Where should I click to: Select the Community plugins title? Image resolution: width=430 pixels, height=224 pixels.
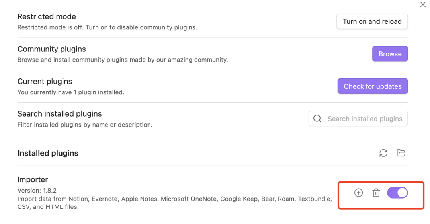pos(52,49)
